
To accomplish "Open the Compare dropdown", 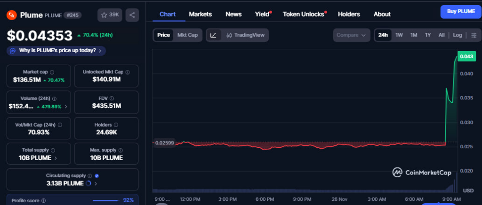I will (x=352, y=35).
